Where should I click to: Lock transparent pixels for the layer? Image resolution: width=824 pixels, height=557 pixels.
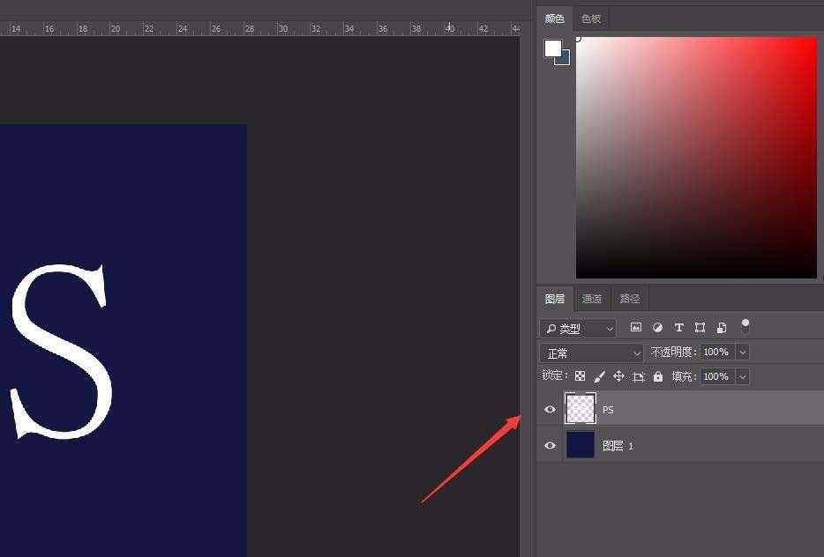[x=580, y=376]
